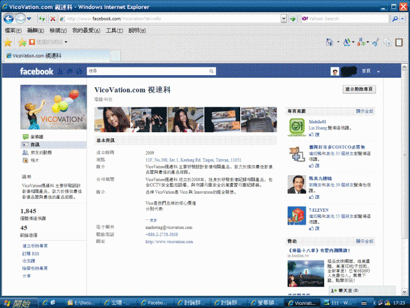Click the scissors Cut icon

pyautogui.click(x=376, y=42)
